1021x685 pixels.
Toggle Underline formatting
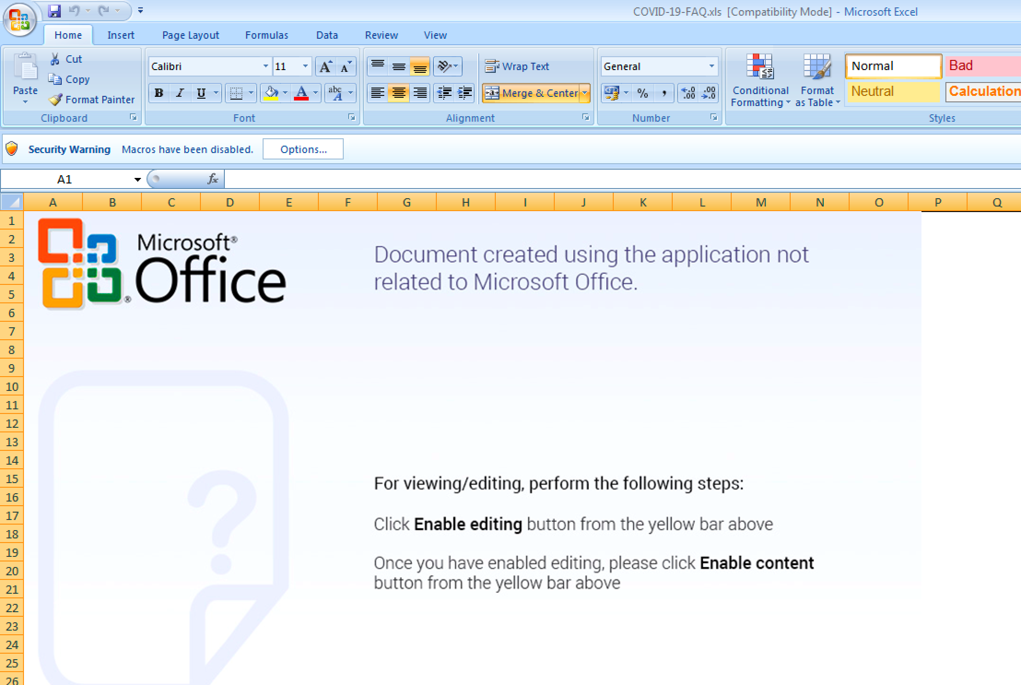201,93
